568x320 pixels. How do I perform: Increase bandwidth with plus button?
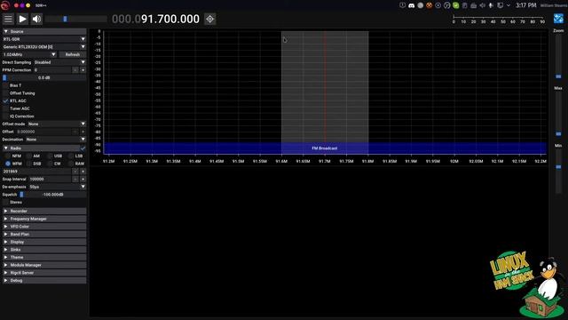pos(83,172)
